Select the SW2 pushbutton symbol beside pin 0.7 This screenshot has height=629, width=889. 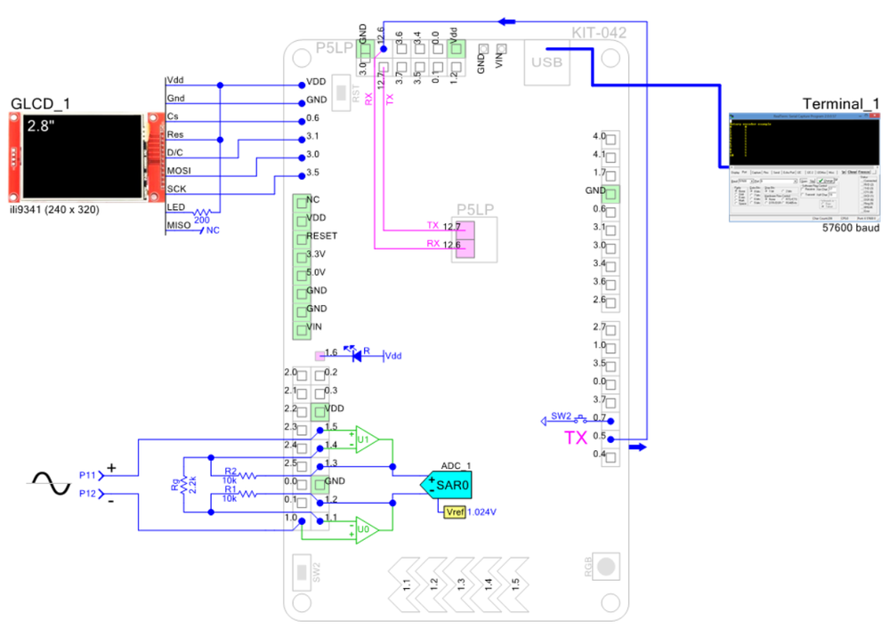click(x=580, y=420)
